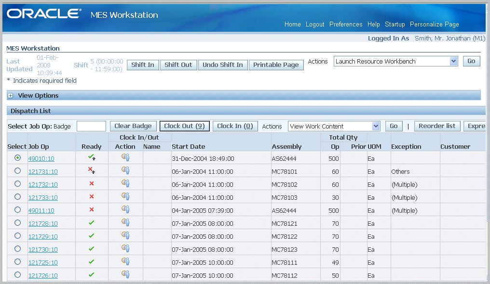
Task: Open Help from the top navigation
Action: coord(373,25)
